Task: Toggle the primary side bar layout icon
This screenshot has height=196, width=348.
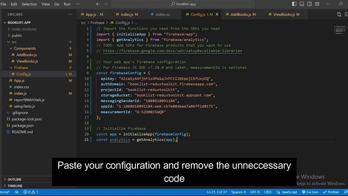Action: pos(294,4)
